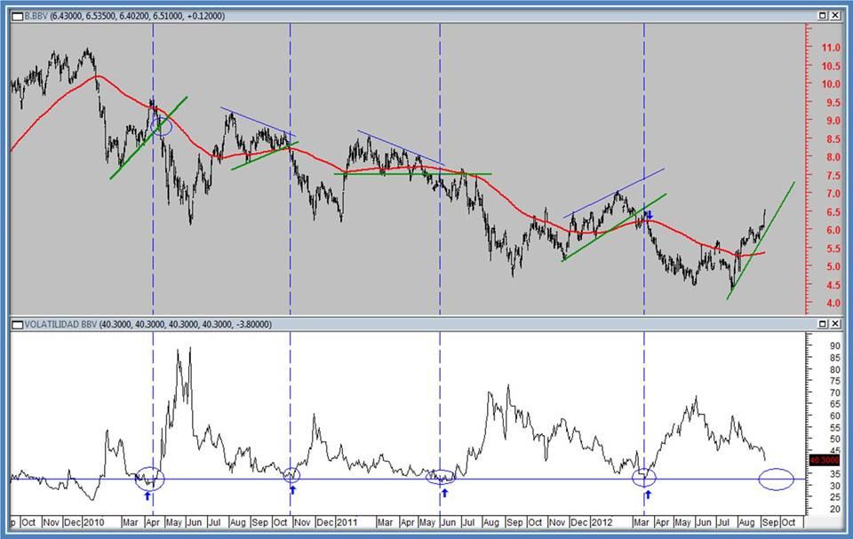Click the 70 volatility axis label
853x539 pixels.
(834, 392)
